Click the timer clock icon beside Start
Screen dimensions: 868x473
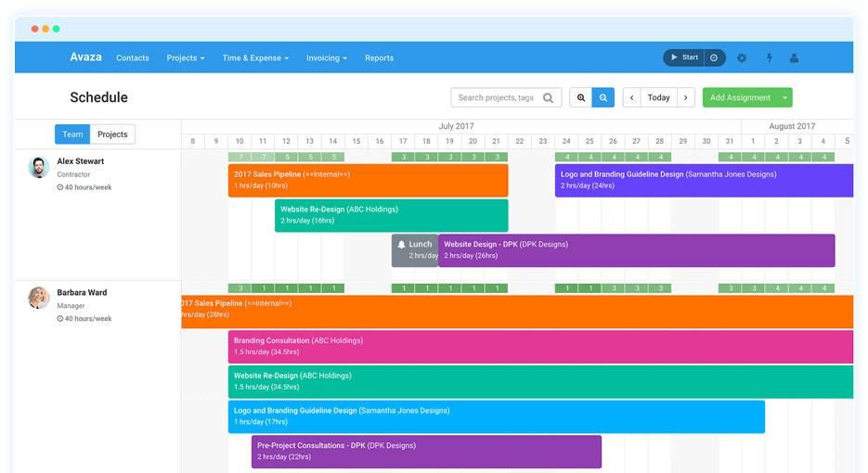click(x=714, y=58)
